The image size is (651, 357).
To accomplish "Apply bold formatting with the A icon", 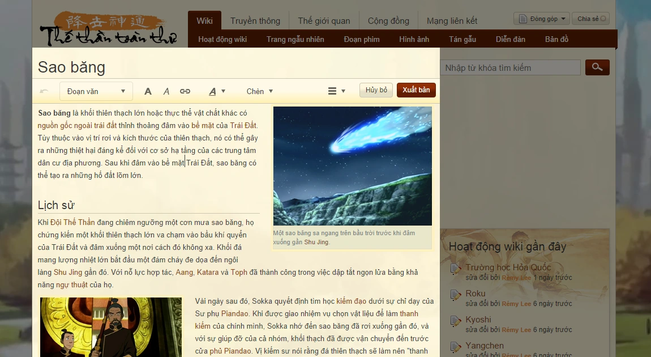I will point(148,91).
